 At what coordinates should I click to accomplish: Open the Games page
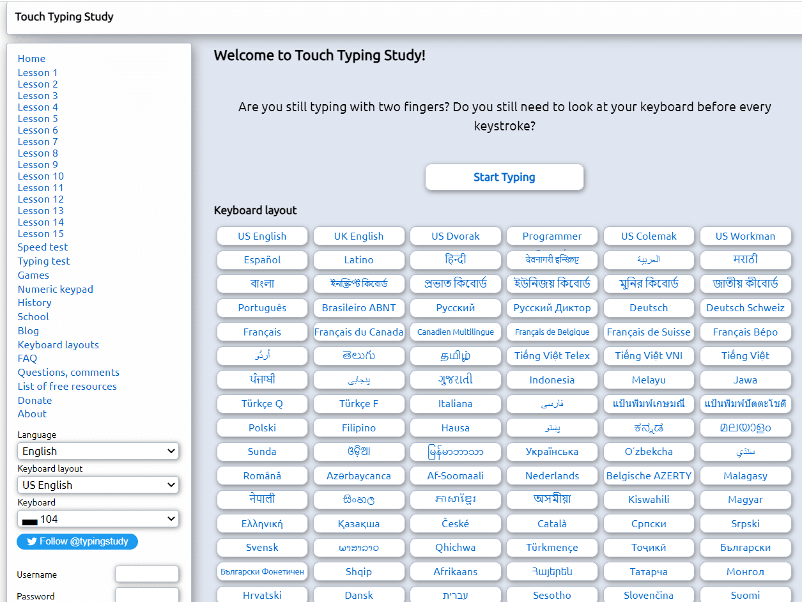pos(33,275)
